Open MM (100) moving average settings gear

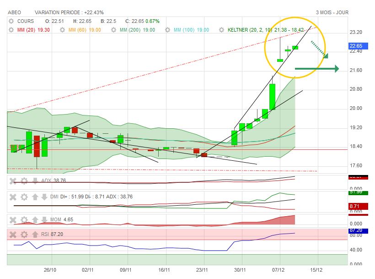(x=168, y=30)
